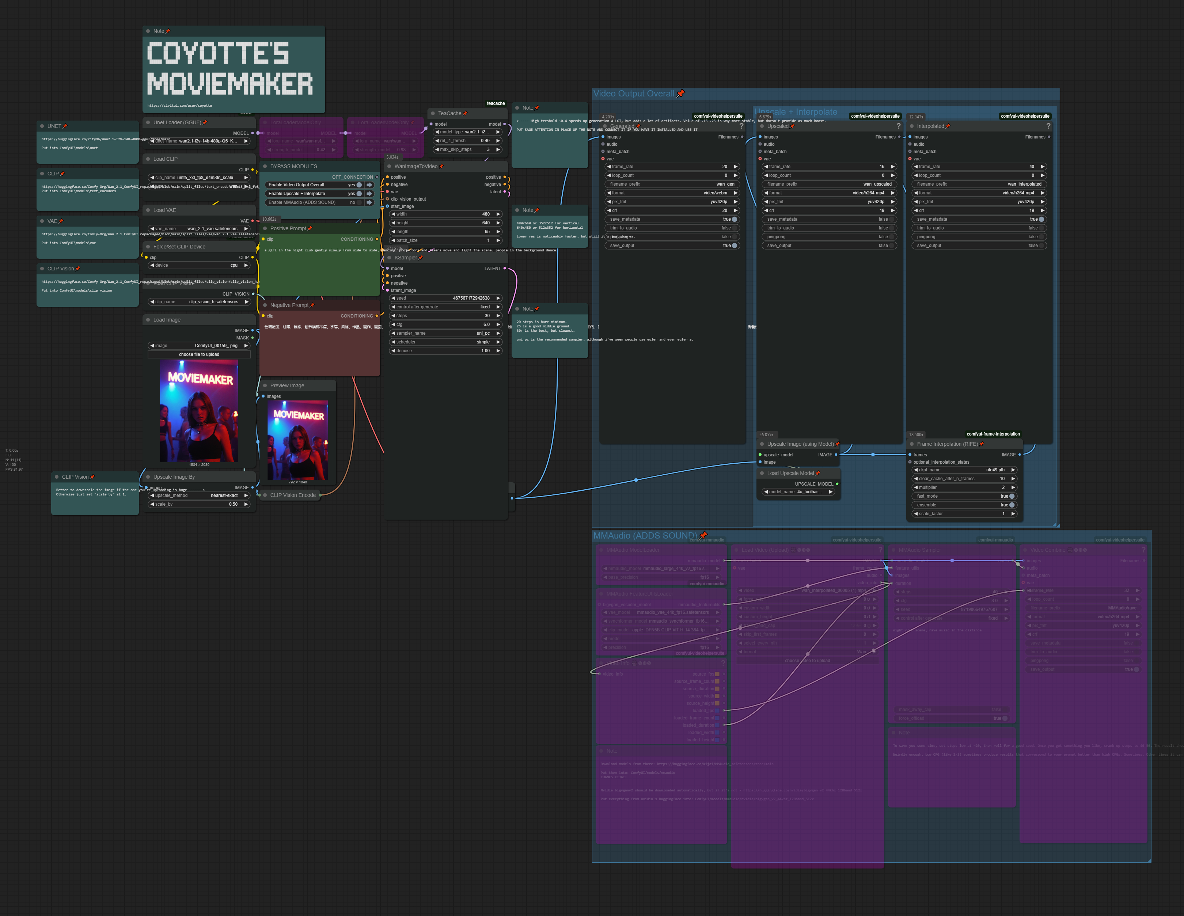1184x916 pixels.
Task: Toggle Enable Upscale + Interpolate switch
Action: 359,194
